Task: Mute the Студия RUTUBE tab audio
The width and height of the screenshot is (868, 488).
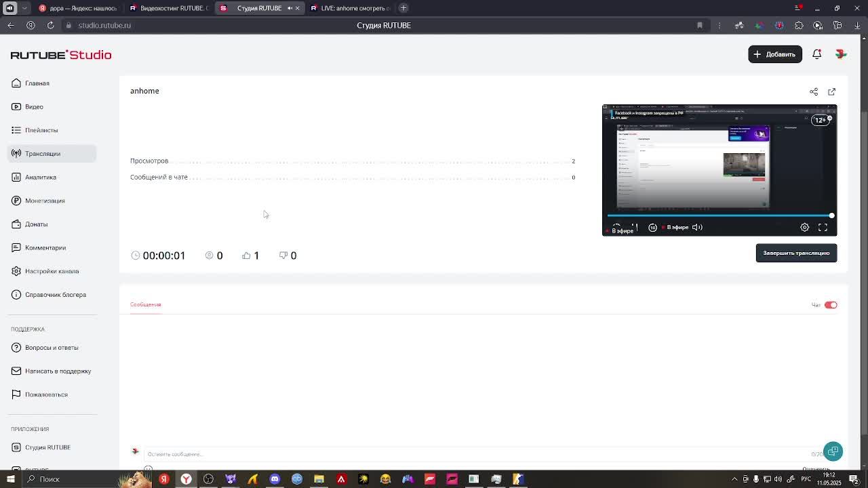Action: point(290,8)
